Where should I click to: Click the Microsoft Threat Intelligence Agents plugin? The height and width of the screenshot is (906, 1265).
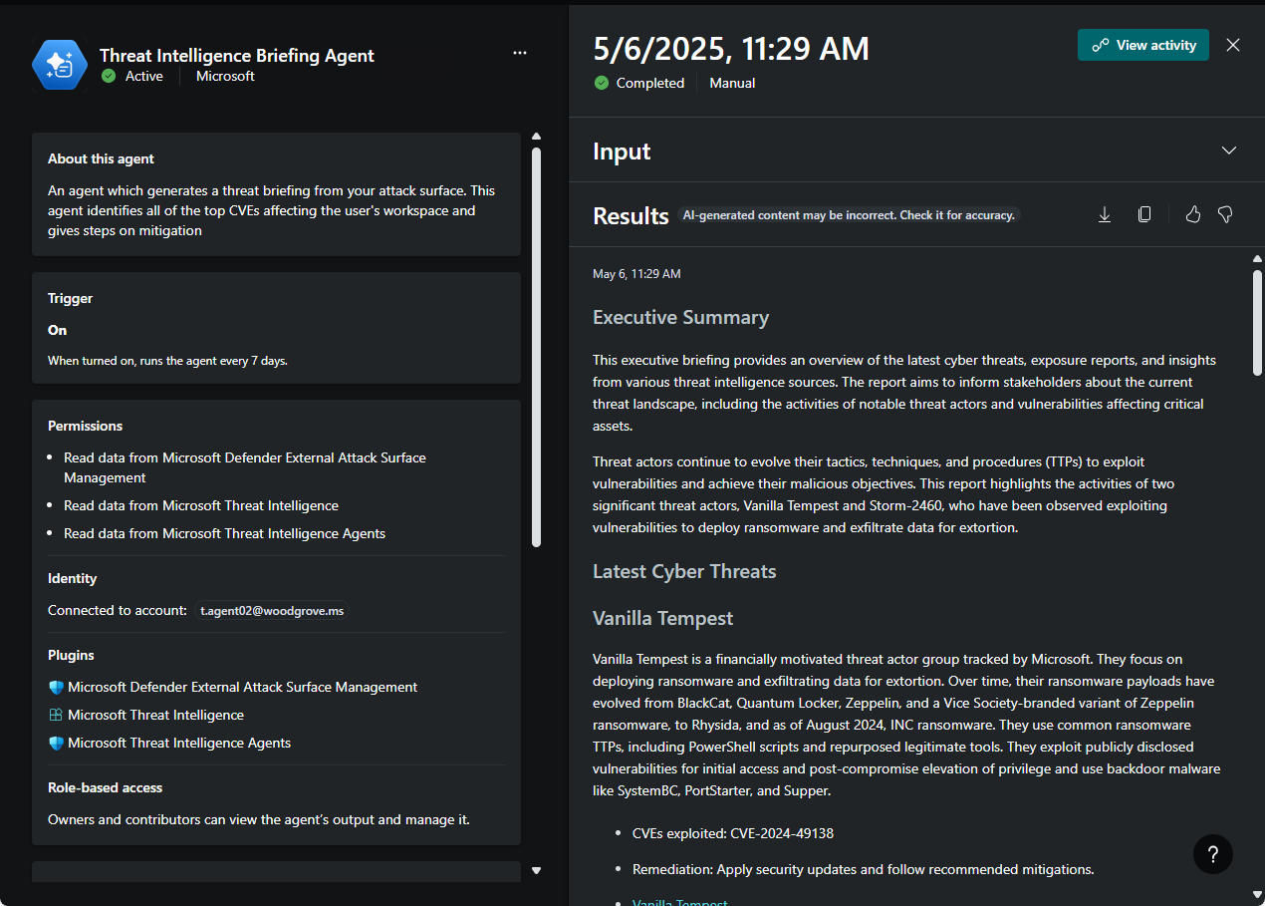click(x=179, y=743)
